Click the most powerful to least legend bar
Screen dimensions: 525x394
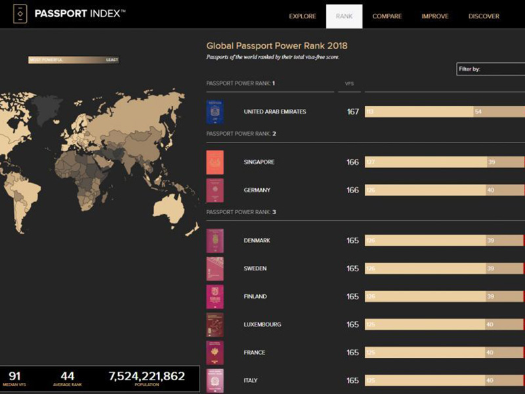[74, 60]
